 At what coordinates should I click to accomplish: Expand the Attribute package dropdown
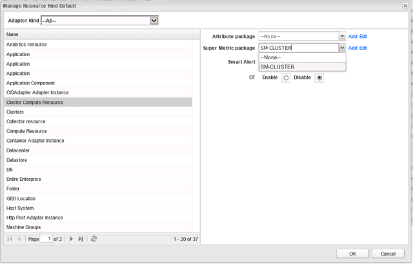[341, 36]
